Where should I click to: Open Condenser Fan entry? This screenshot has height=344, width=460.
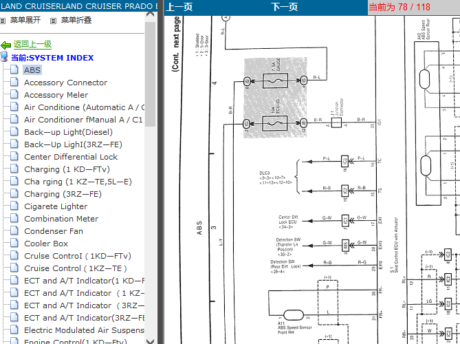(x=54, y=231)
